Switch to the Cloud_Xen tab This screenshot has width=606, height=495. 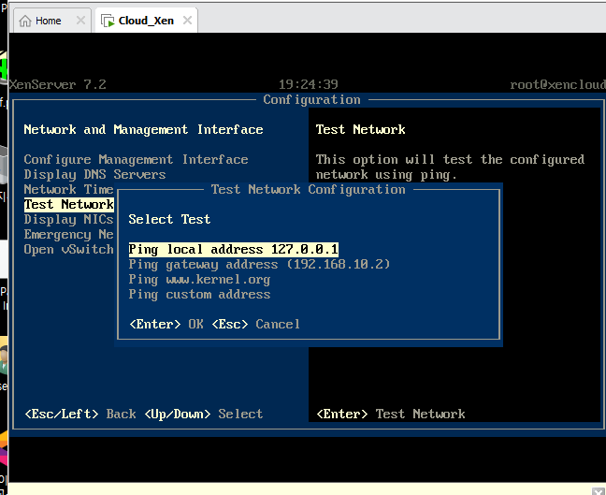[147, 20]
